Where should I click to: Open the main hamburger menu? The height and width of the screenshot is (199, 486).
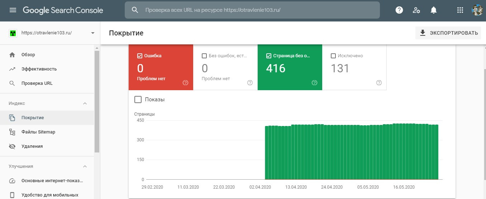pyautogui.click(x=13, y=10)
